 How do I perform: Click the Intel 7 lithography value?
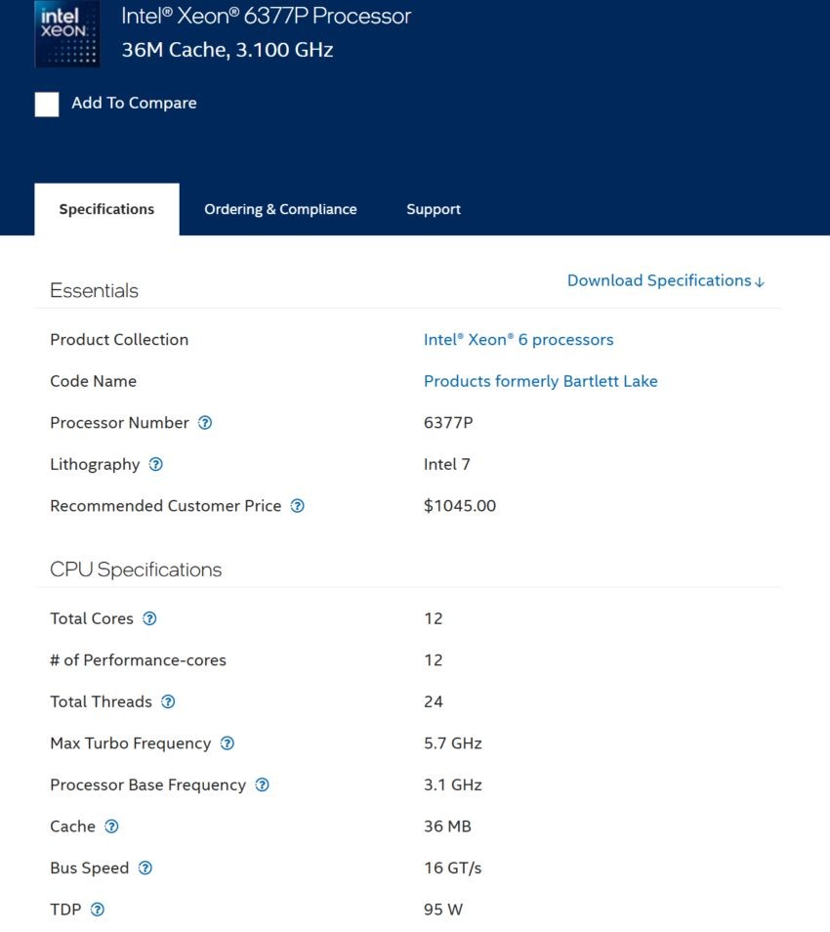[447, 464]
